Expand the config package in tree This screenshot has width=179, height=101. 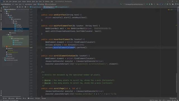tap(11, 21)
